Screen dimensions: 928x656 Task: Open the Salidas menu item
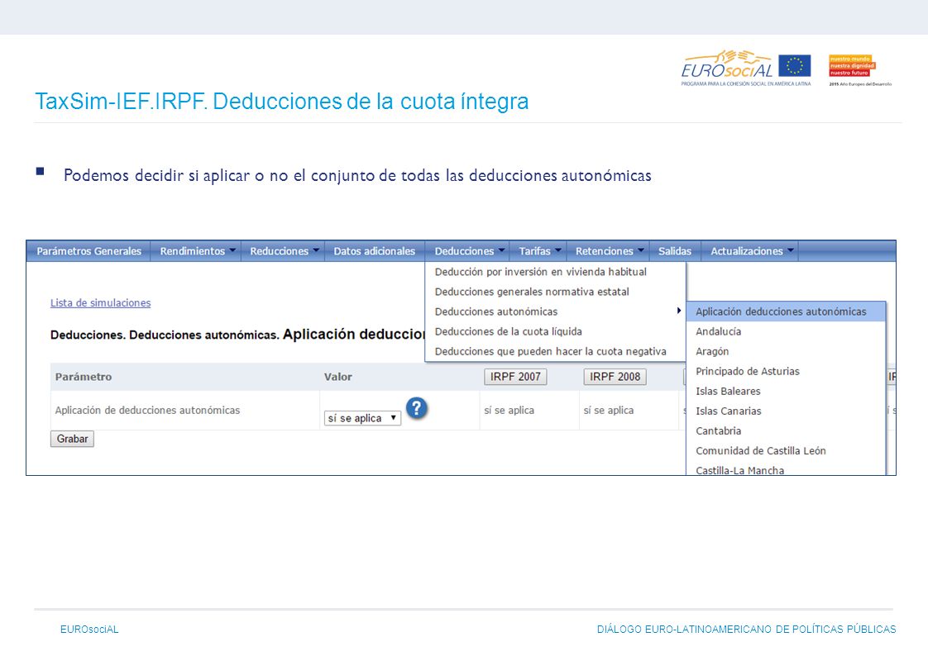click(x=675, y=251)
